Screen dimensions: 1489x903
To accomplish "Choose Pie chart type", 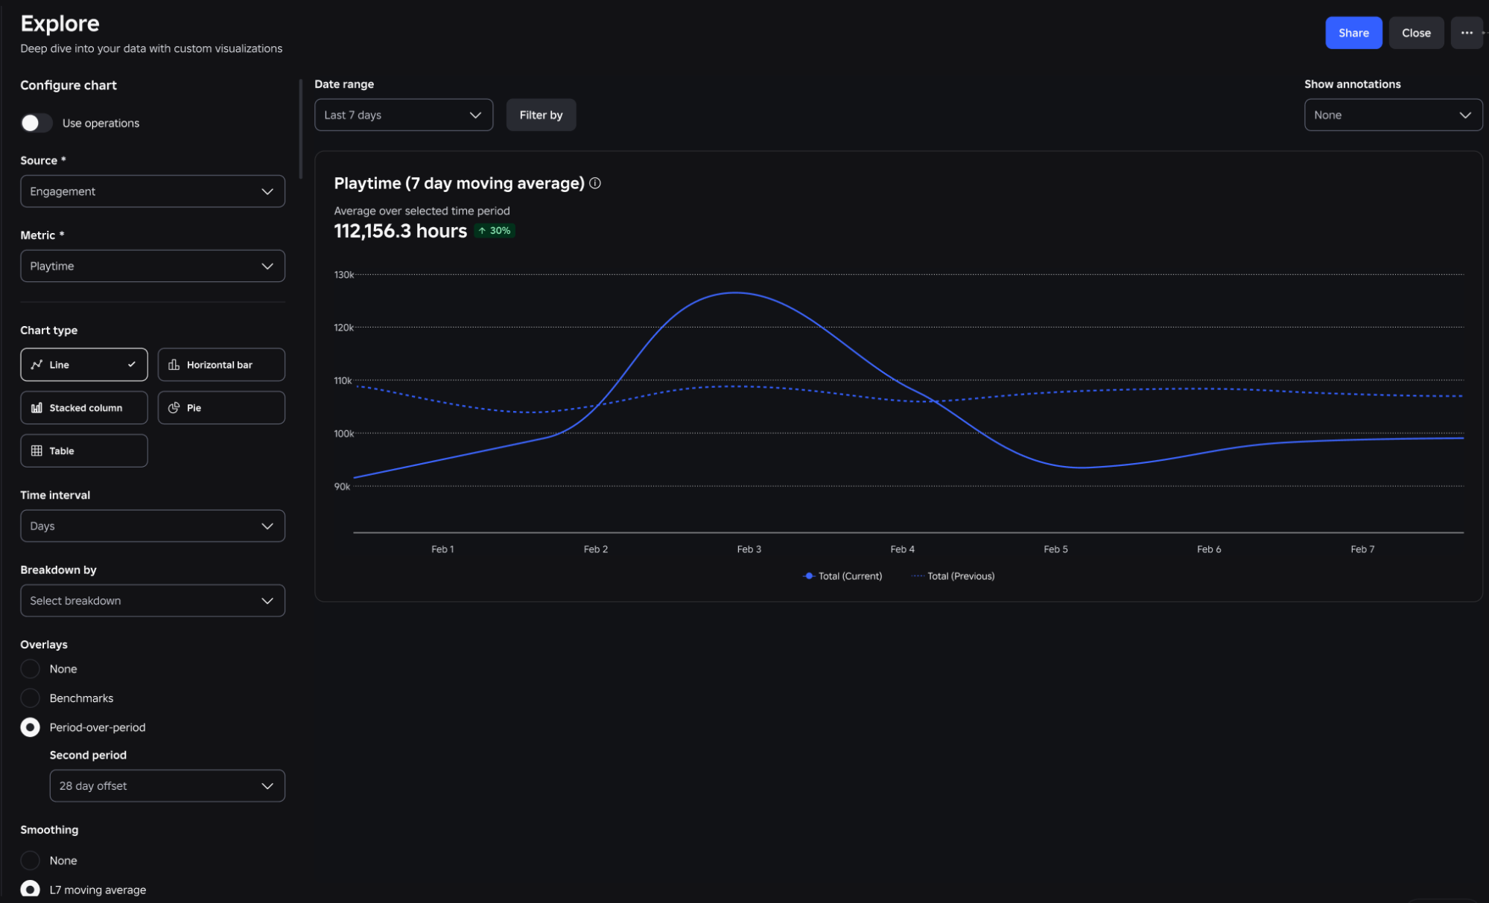I will [x=221, y=408].
